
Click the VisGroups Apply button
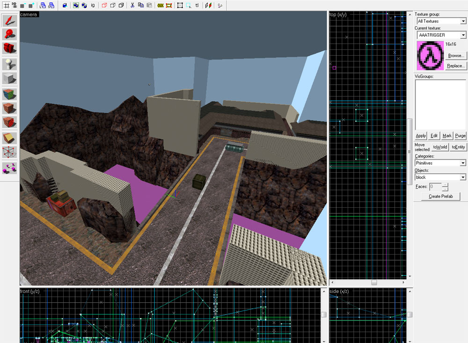421,136
